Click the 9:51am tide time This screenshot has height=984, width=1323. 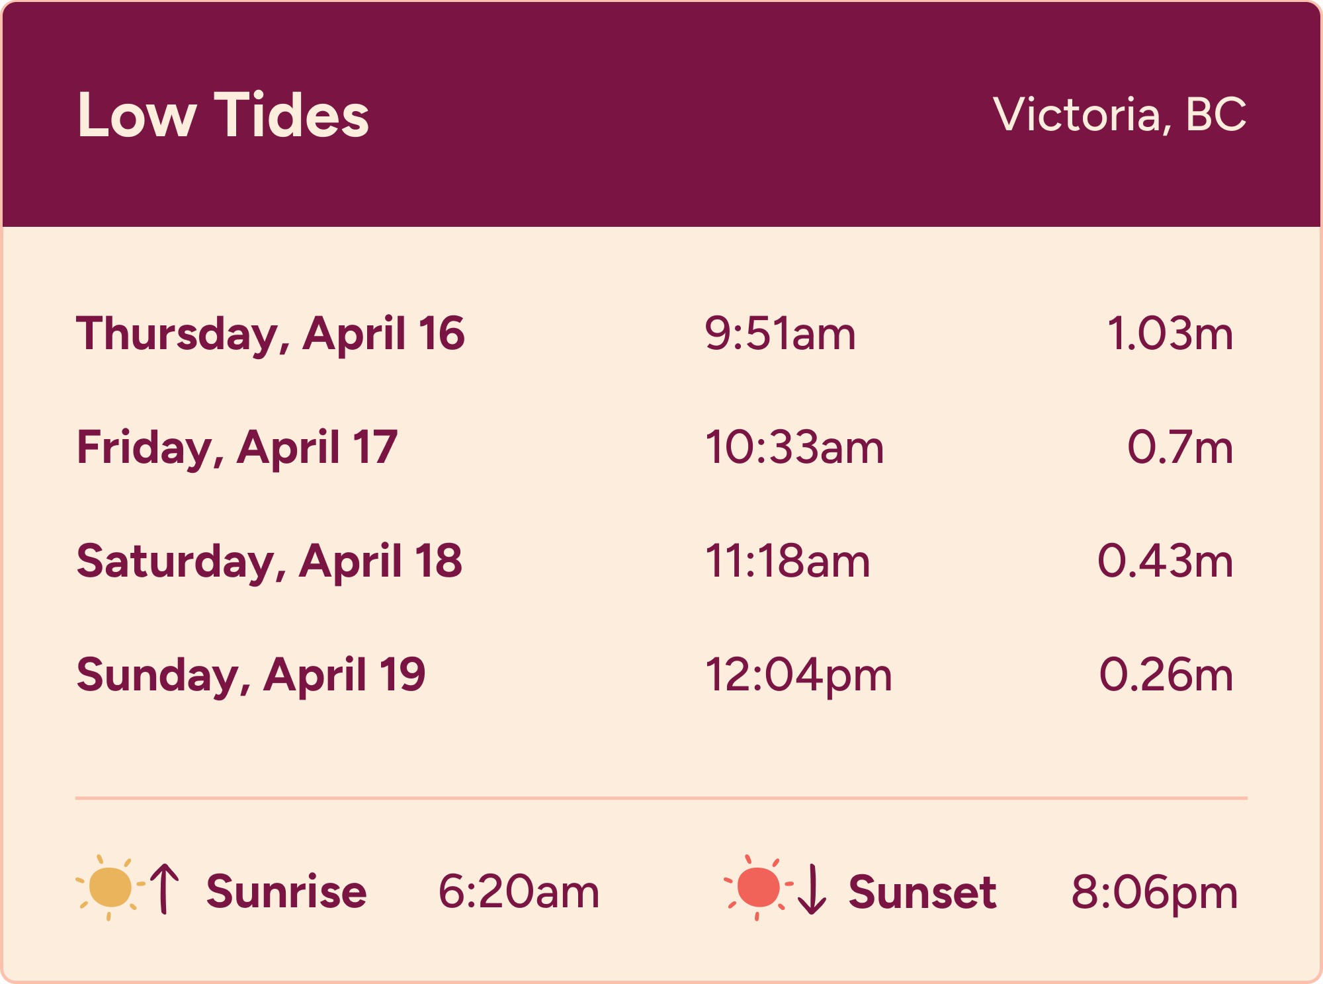pos(780,333)
